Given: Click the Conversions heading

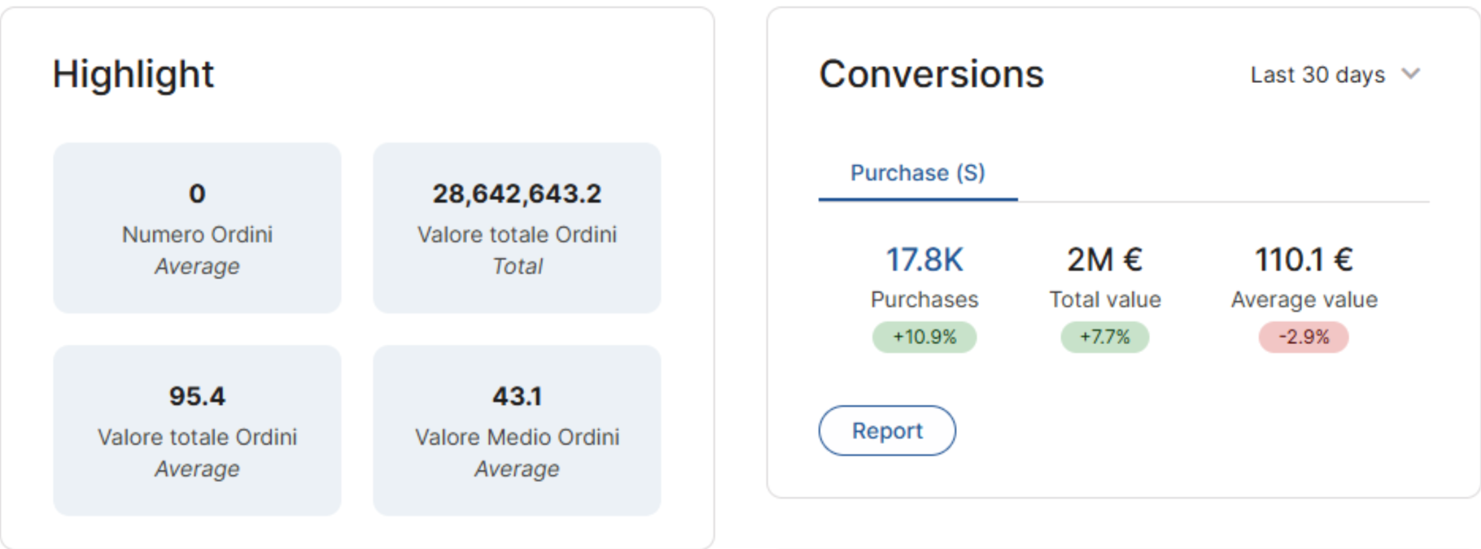Looking at the screenshot, I should (x=931, y=74).
